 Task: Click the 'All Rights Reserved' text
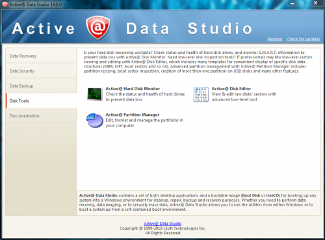162,233
